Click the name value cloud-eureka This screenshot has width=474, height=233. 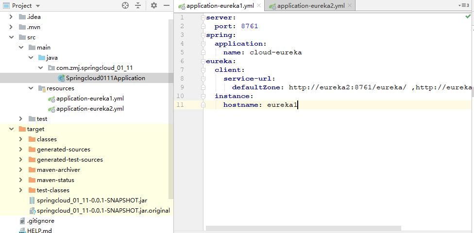tap(275, 52)
